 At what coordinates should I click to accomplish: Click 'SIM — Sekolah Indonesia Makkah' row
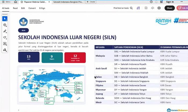pos(131,73)
